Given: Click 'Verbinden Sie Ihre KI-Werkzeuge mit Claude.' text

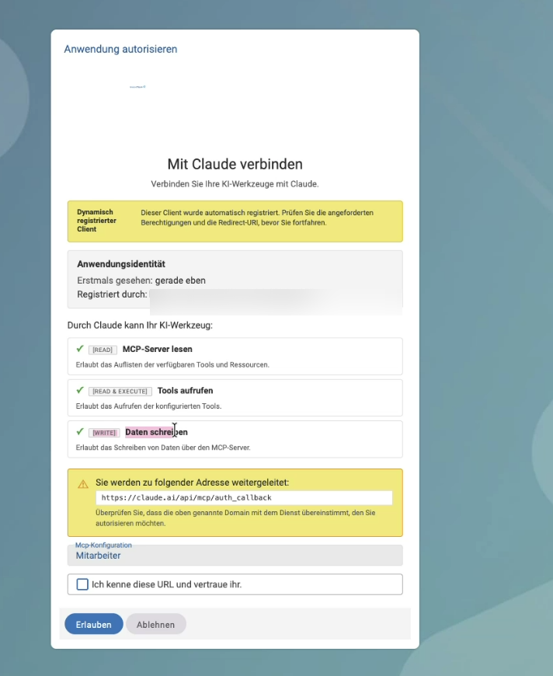Looking at the screenshot, I should (x=235, y=184).
